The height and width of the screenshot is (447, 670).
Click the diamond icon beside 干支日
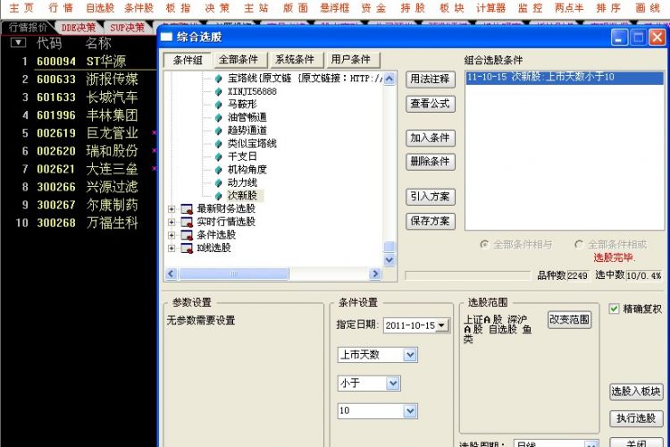click(x=218, y=157)
